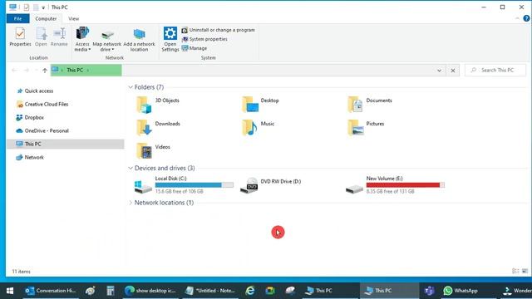Click Local Disk C usage bar
The width and height of the screenshot is (532, 299).
195,185
